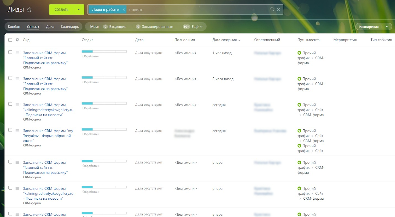Open kaliningrad news subscription lead created сегодня
The height and width of the screenshot is (217, 395).
[x=48, y=110]
